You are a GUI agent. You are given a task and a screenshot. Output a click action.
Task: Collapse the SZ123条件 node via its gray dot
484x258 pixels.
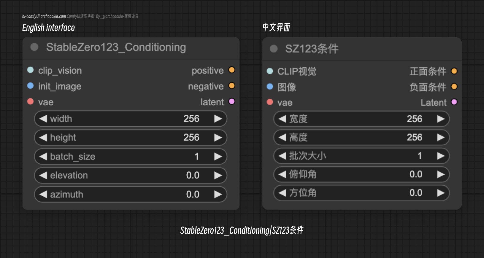[274, 49]
